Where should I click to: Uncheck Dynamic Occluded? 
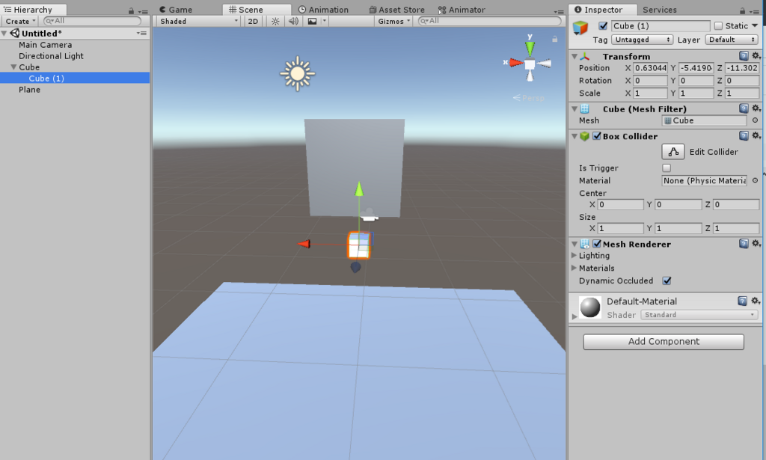tap(667, 280)
